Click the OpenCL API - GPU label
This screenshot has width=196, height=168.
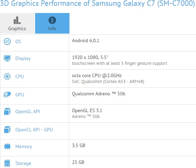pos(34,130)
